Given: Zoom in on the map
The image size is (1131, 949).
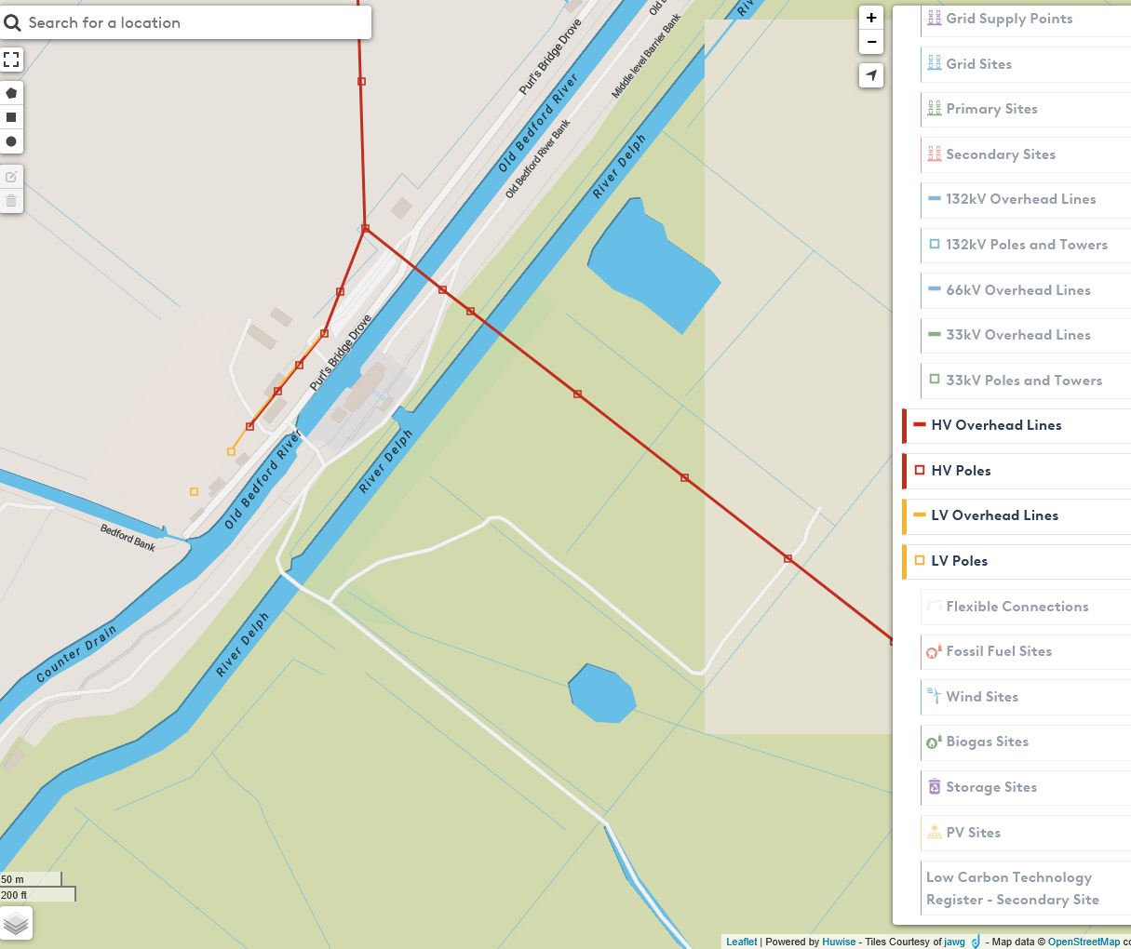Looking at the screenshot, I should tap(871, 18).
